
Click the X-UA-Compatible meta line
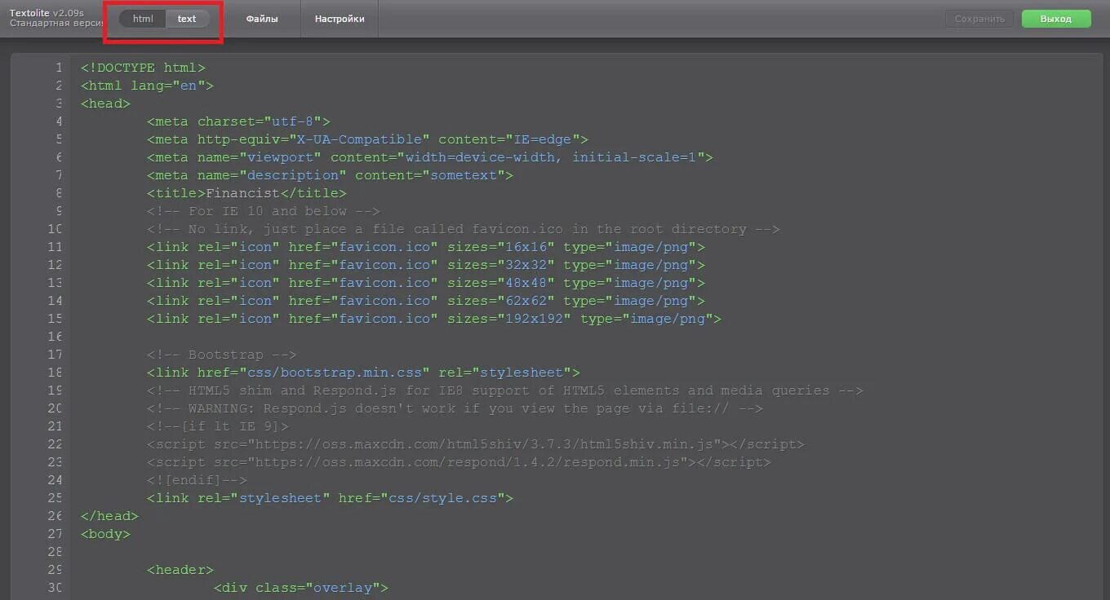[x=367, y=139]
